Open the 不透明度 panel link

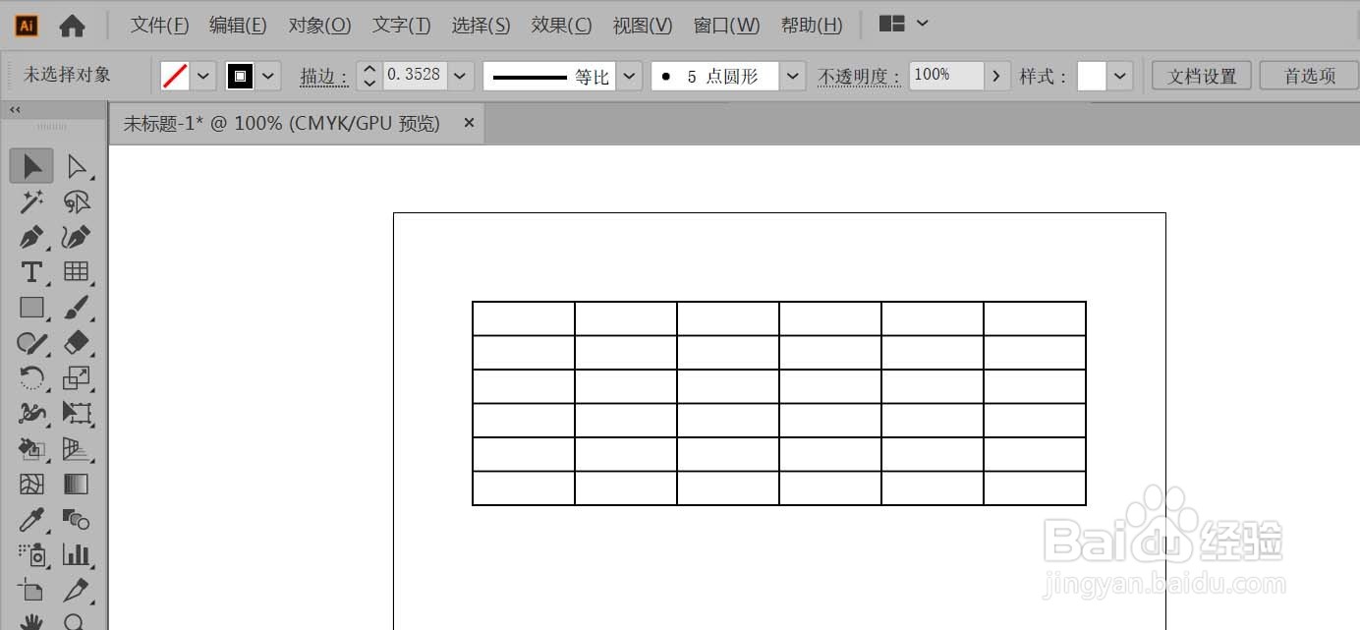(859, 77)
